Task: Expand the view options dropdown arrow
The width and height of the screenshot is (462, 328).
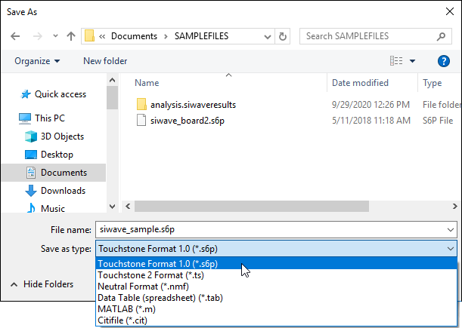Action: [413, 61]
